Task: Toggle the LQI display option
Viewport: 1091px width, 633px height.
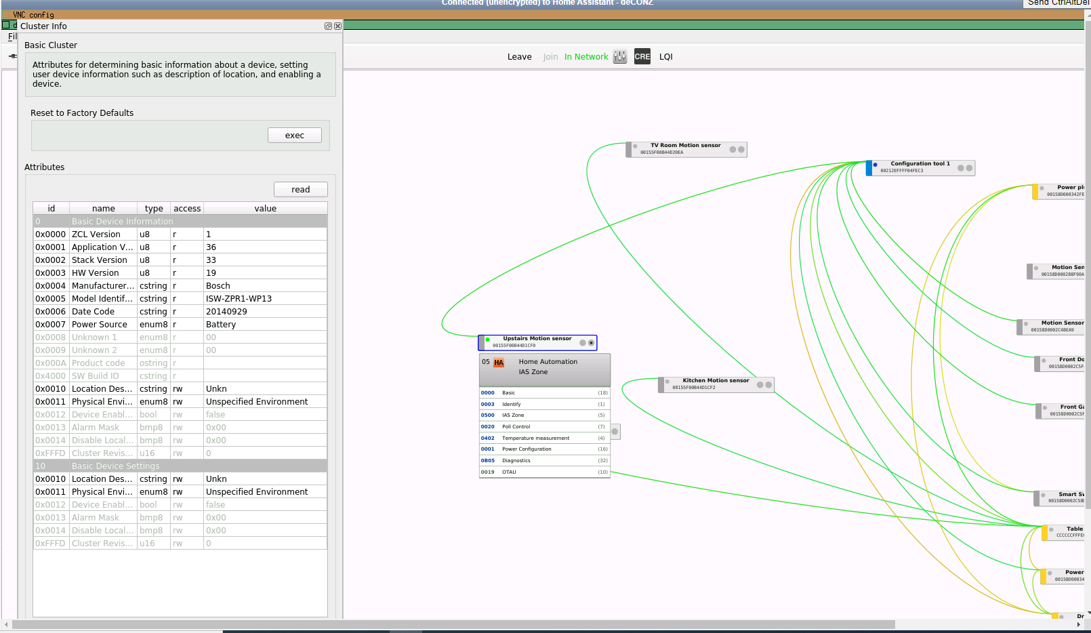Action: [x=666, y=57]
